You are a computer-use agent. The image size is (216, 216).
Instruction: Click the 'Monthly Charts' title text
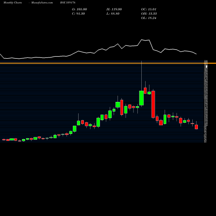13,3
